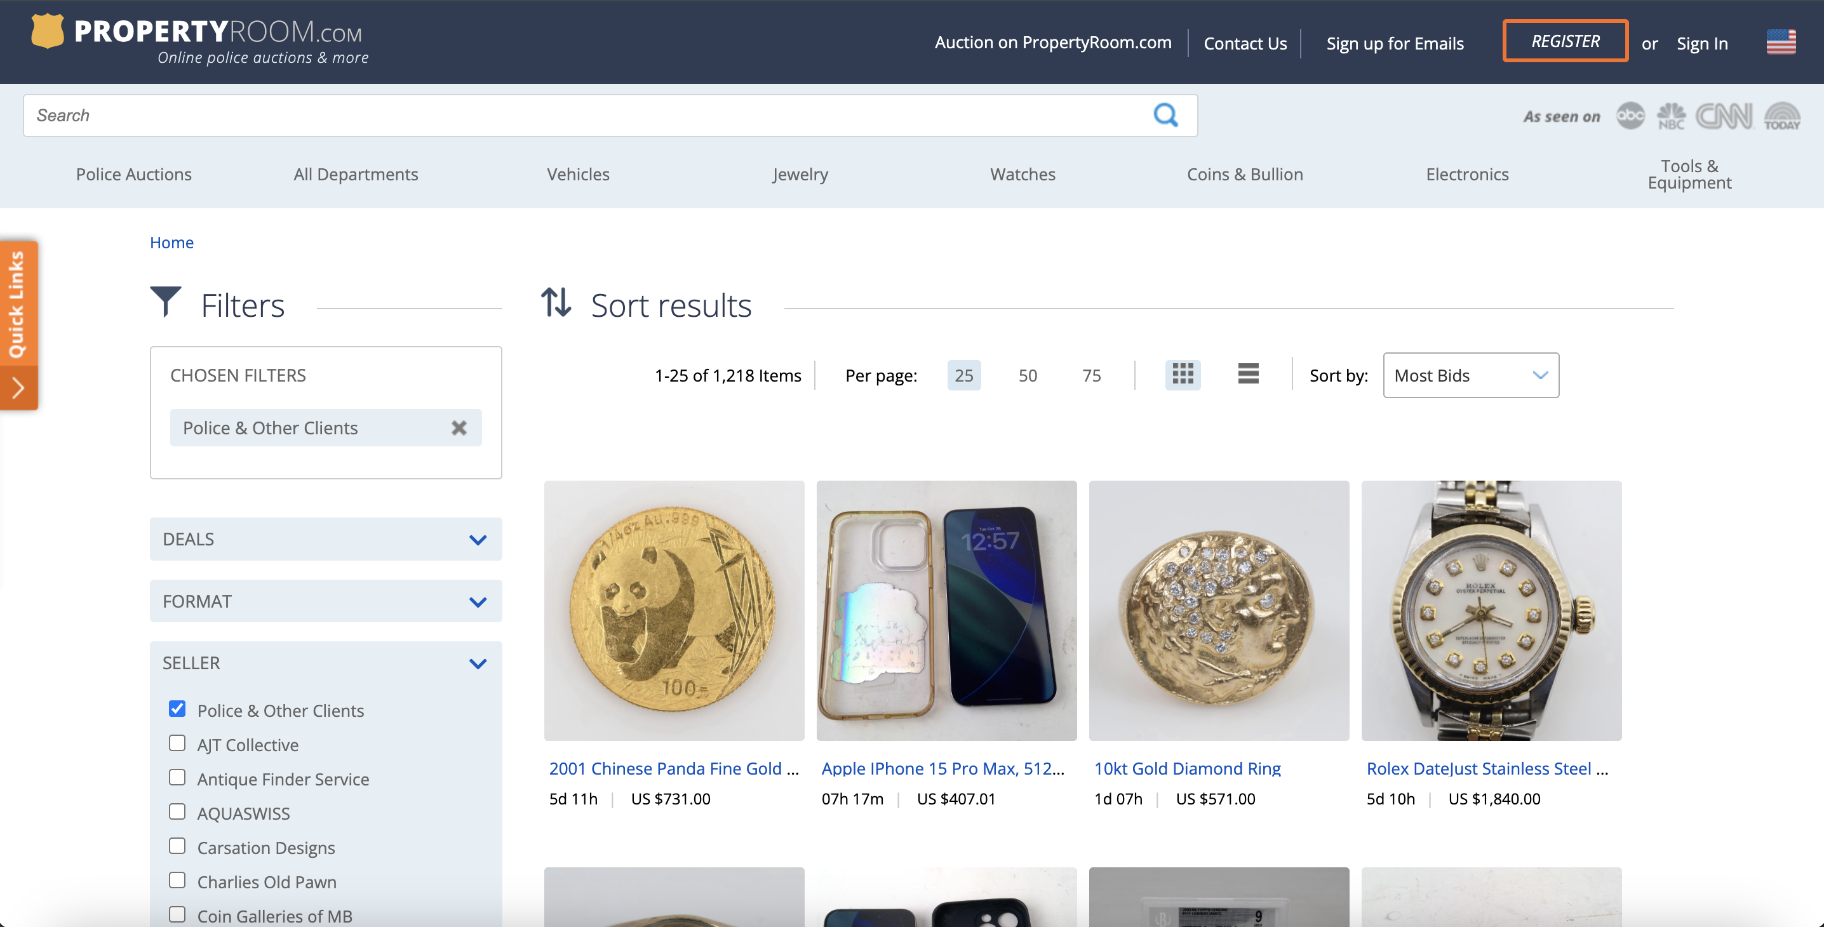Uncheck Police & Other Clients checkbox
Image resolution: width=1824 pixels, height=927 pixels.
tap(177, 709)
